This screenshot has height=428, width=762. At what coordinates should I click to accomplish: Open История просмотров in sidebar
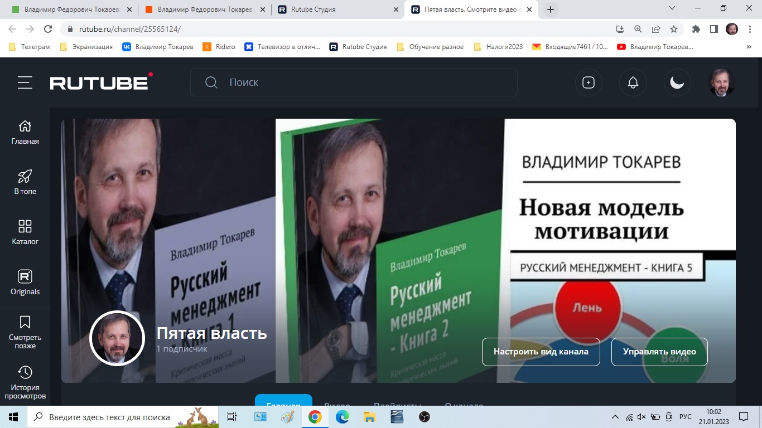click(x=25, y=383)
